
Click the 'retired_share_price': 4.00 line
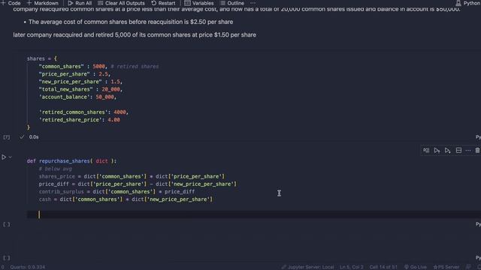coord(80,120)
